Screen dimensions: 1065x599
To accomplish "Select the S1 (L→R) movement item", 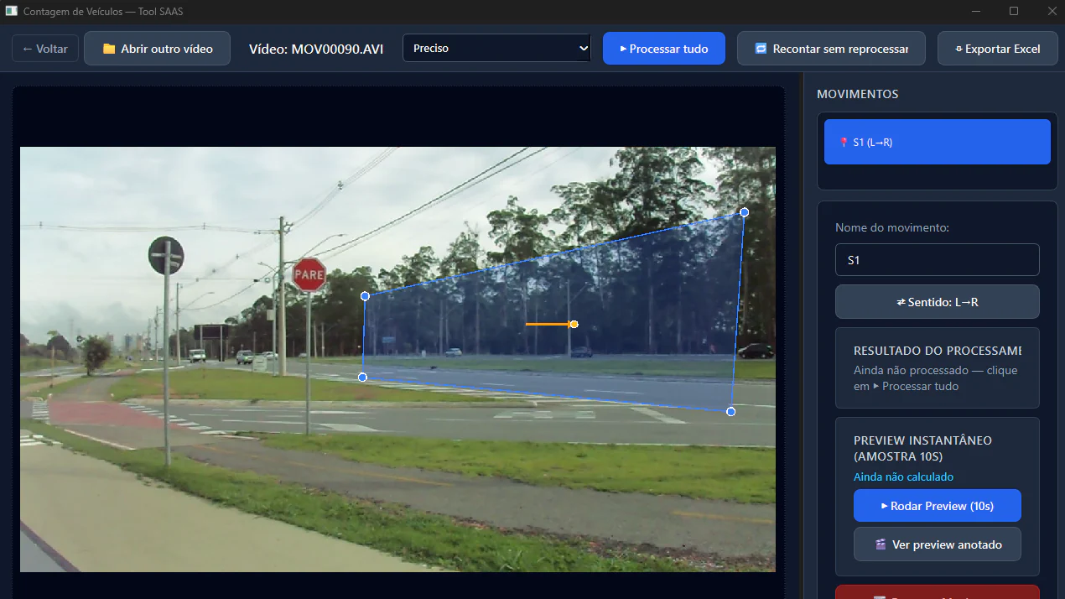I will pyautogui.click(x=937, y=142).
